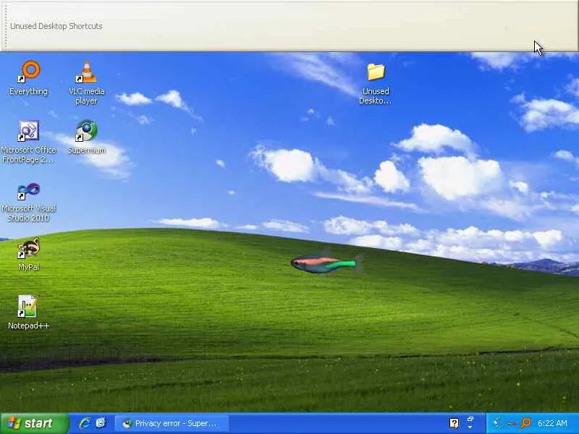Select the Everything desktop shortcut
Image resolution: width=579 pixels, height=434 pixels.
click(29, 78)
